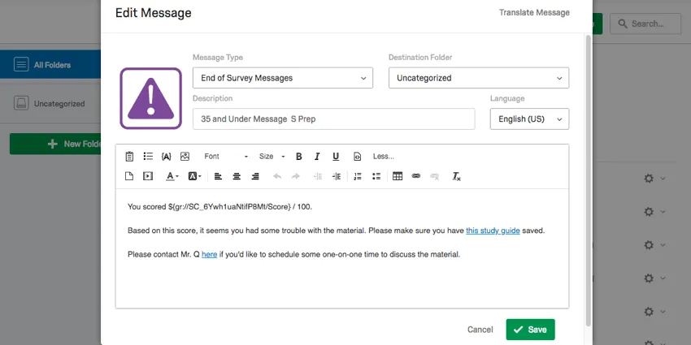This screenshot has width=691, height=345.
Task: Cancel editing the message
Action: tap(480, 330)
